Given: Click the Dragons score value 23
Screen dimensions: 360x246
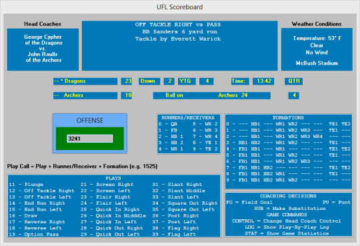Looking at the screenshot, I should 127,81.
